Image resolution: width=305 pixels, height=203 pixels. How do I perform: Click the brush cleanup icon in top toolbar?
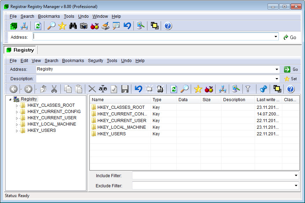(x=106, y=26)
